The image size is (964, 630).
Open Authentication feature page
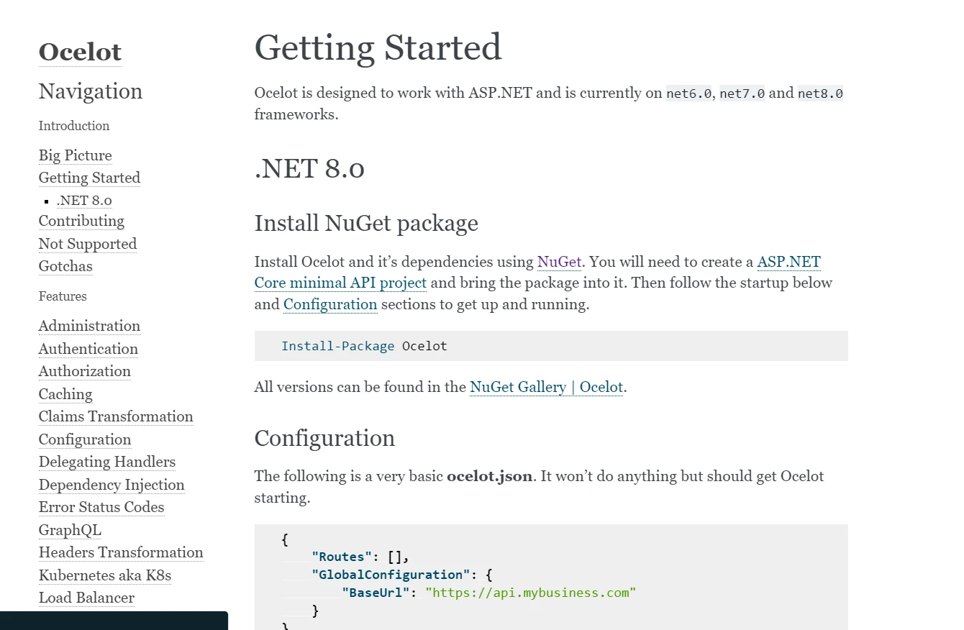[x=88, y=349]
